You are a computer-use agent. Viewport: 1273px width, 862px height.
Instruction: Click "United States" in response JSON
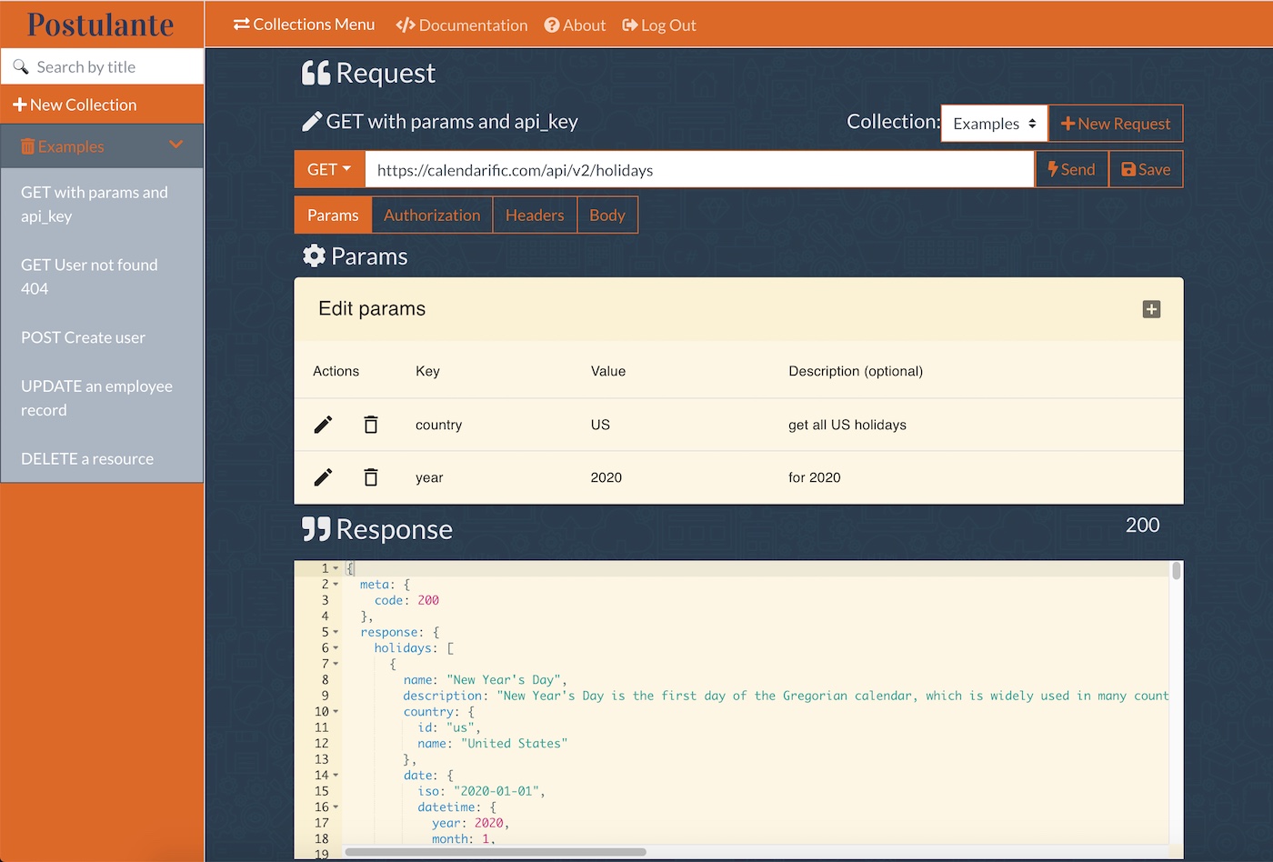coord(515,744)
